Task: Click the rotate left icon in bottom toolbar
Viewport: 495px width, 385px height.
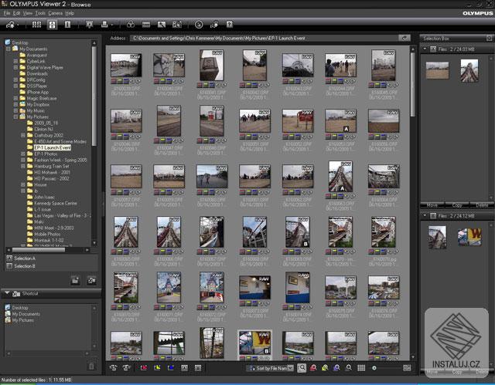Action: click(114, 368)
